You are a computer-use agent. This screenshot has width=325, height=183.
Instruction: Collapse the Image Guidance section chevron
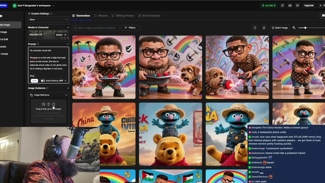click(68, 88)
